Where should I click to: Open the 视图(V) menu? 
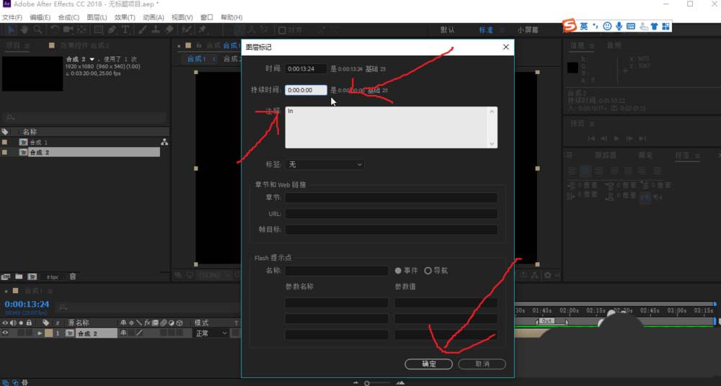(182, 17)
